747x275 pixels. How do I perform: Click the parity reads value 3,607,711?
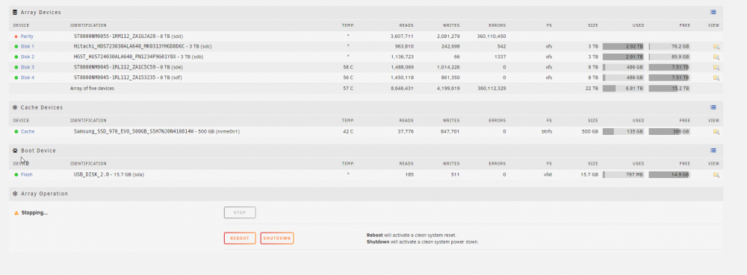(x=402, y=37)
